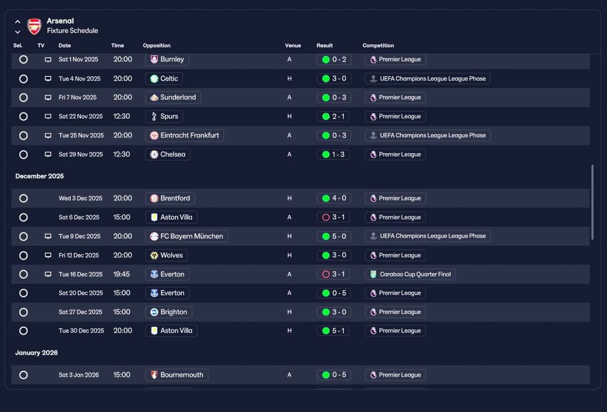The height and width of the screenshot is (412, 607).
Task: Open 3 - 1 result on Sat 6 Dec row
Action: click(x=333, y=217)
